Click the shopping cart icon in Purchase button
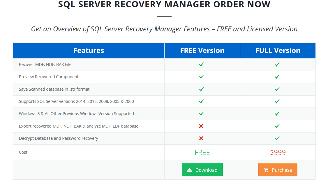This screenshot has width=321, height=188. 266,170
